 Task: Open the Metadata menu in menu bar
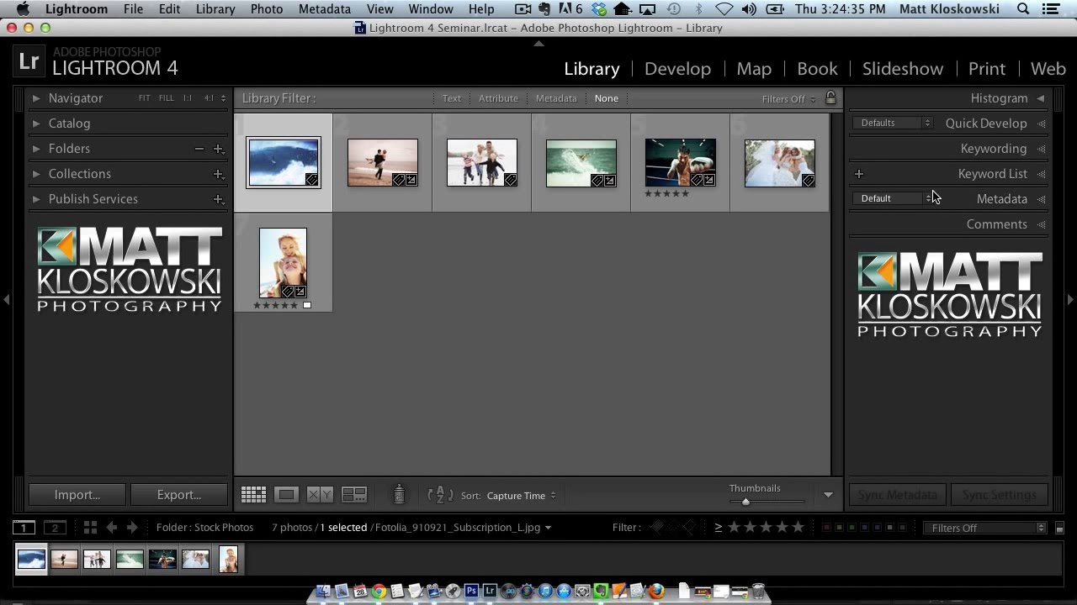tap(325, 9)
